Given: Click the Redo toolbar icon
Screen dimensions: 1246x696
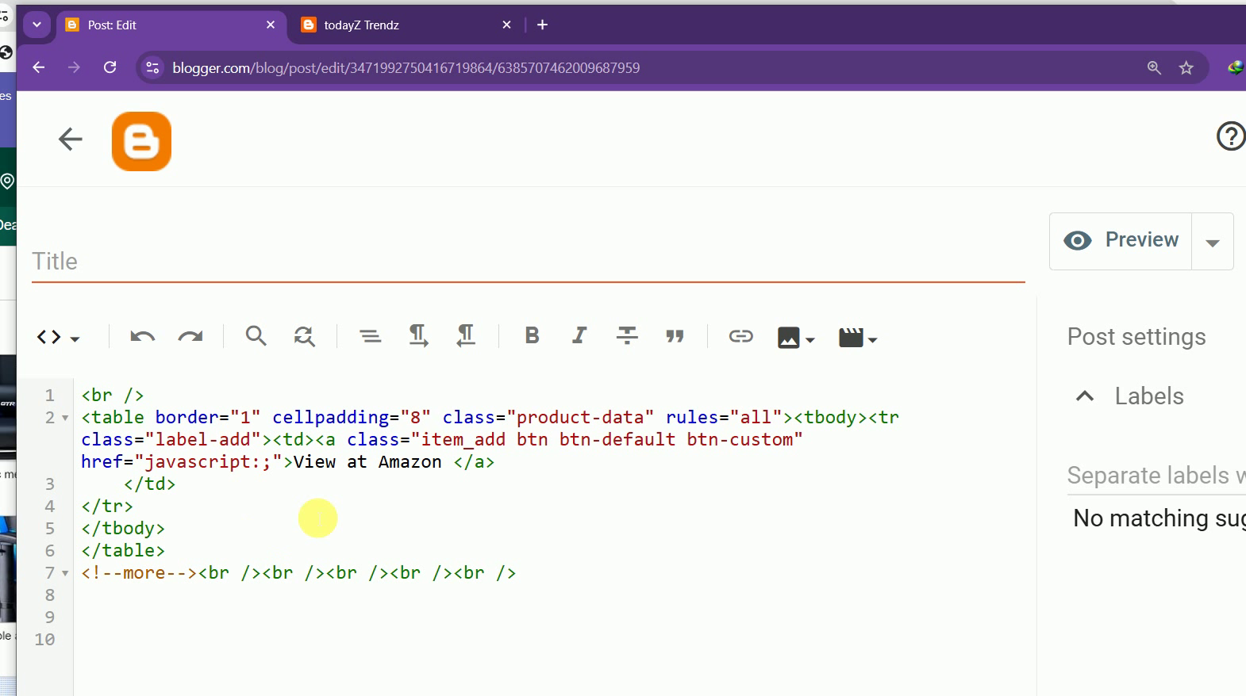Looking at the screenshot, I should coord(190,337).
